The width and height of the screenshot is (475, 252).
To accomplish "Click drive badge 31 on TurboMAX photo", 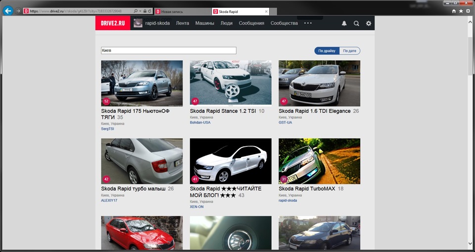I will pos(284,179).
